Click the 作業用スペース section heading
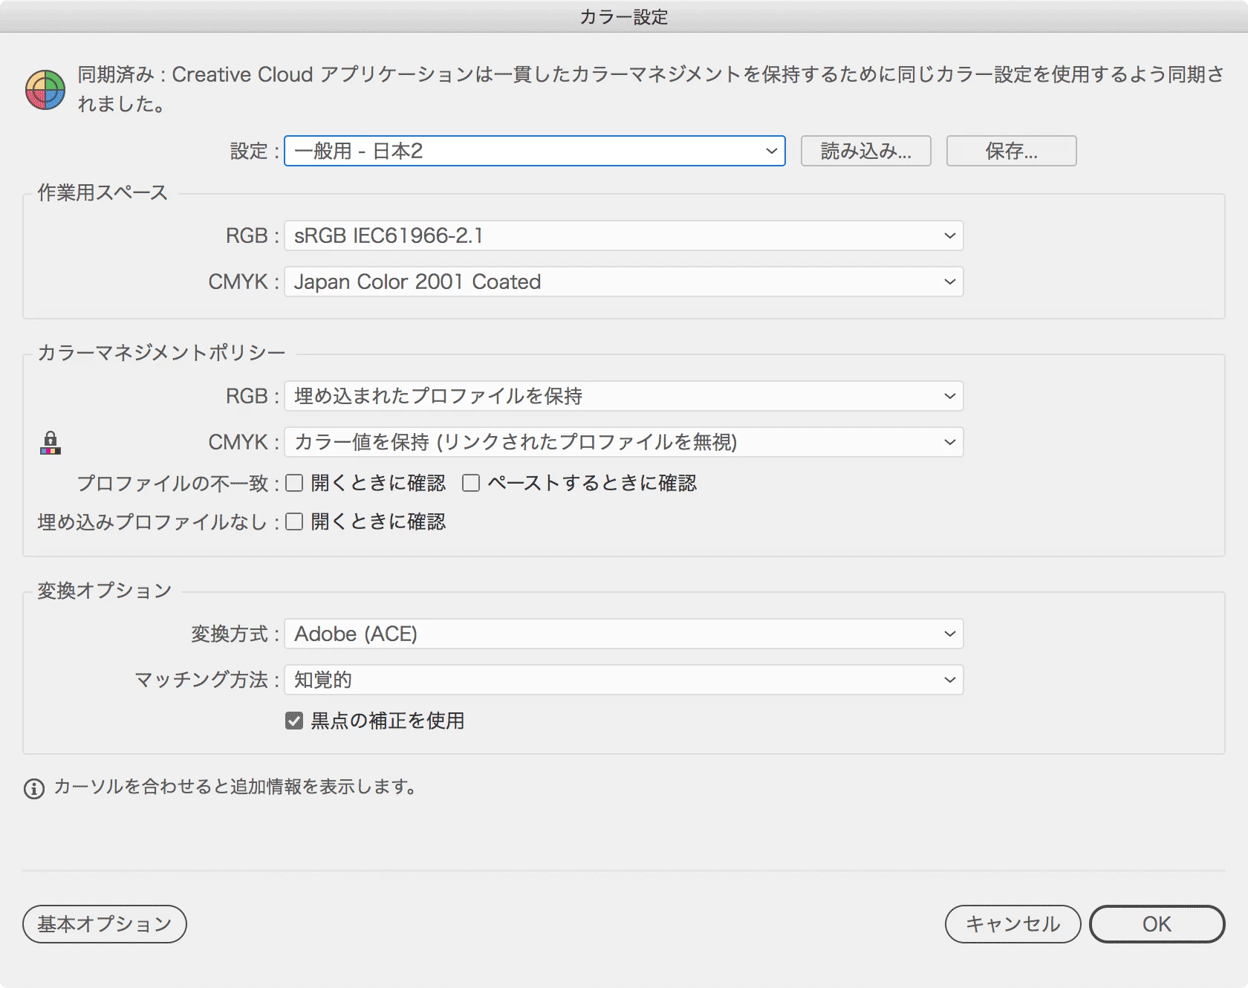The width and height of the screenshot is (1248, 988). 103,192
